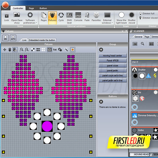Click the DMX level icon
158x158 pixels.
[x=69, y=18]
